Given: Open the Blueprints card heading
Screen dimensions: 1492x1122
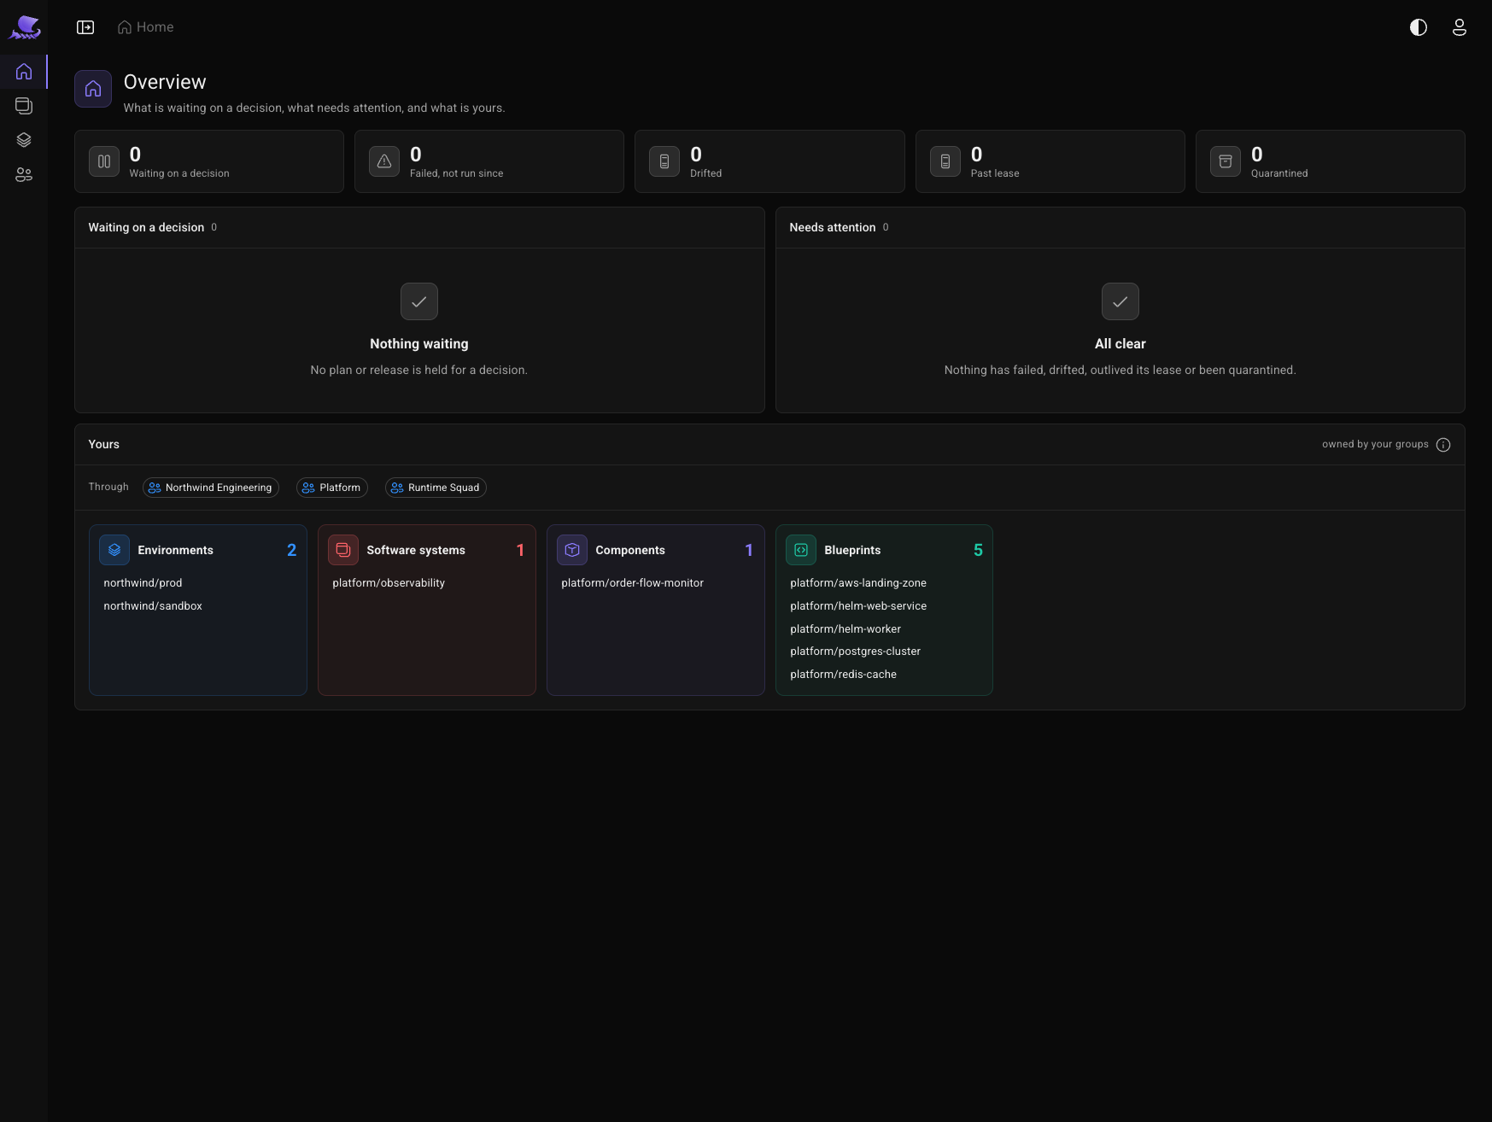Looking at the screenshot, I should pyautogui.click(x=852, y=550).
